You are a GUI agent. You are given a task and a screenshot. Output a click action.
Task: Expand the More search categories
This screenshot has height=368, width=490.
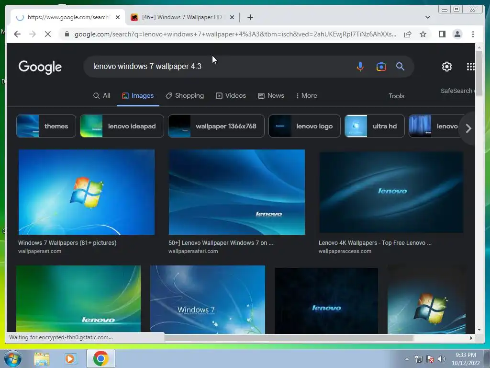click(306, 96)
